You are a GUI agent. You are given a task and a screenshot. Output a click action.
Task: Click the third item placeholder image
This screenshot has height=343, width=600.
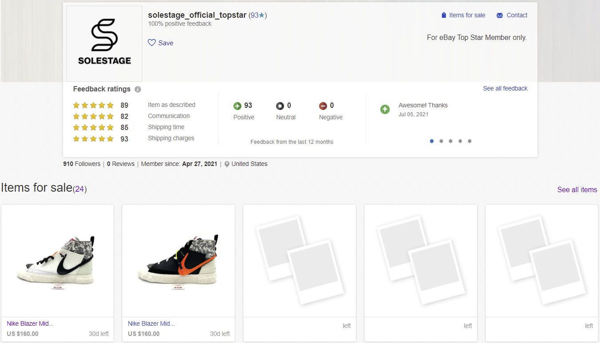click(x=300, y=261)
